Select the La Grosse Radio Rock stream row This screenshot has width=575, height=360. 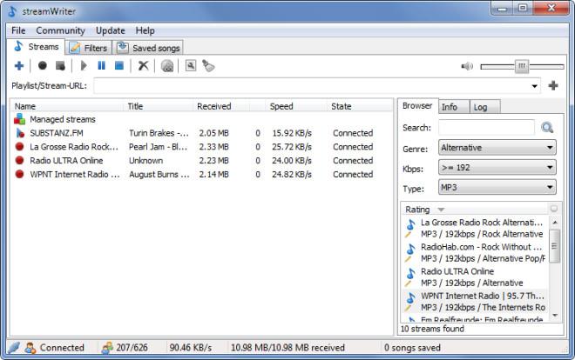[202, 147]
